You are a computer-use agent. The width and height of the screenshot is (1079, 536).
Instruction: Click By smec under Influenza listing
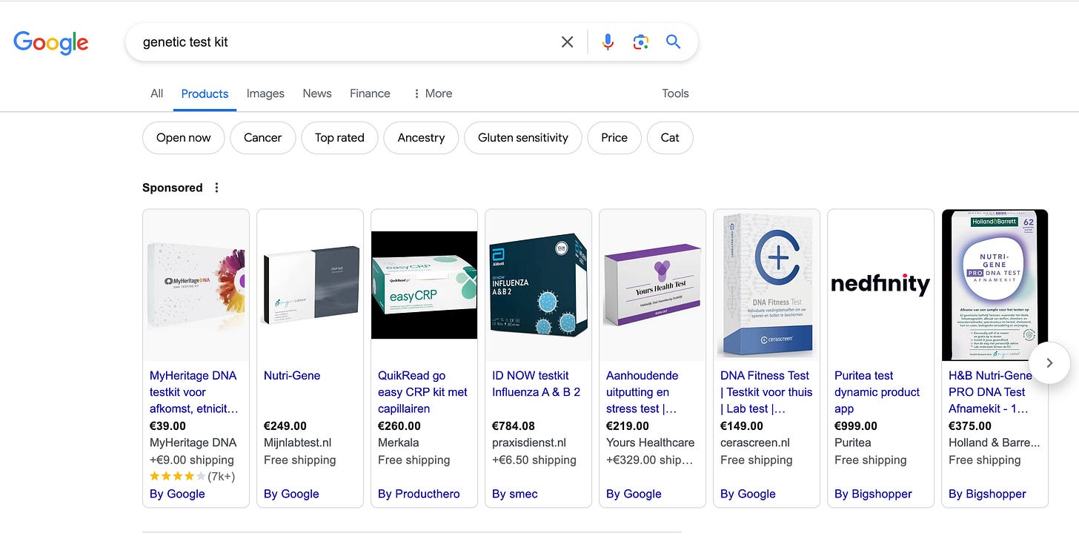pos(515,494)
